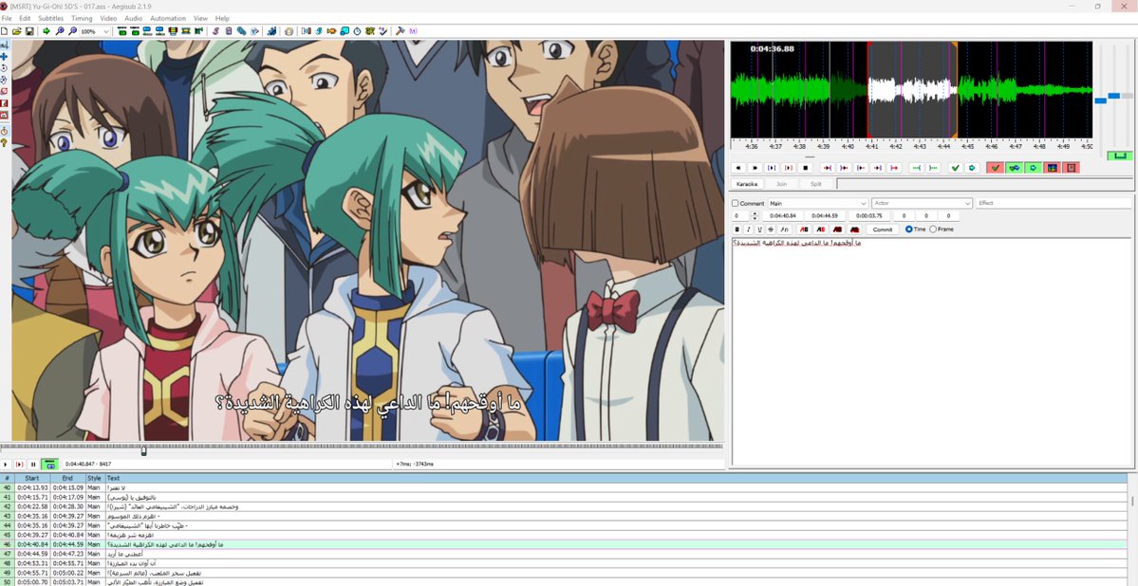Viewport: 1138px width, 586px height.
Task: Click green checkmark to commit audio timing
Action: coord(955,168)
